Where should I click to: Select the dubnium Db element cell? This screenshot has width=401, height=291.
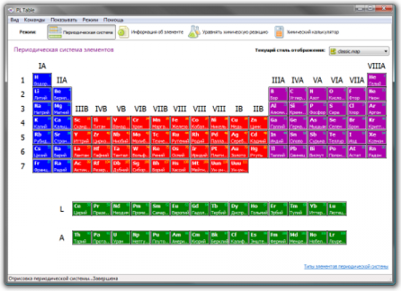click(x=121, y=166)
